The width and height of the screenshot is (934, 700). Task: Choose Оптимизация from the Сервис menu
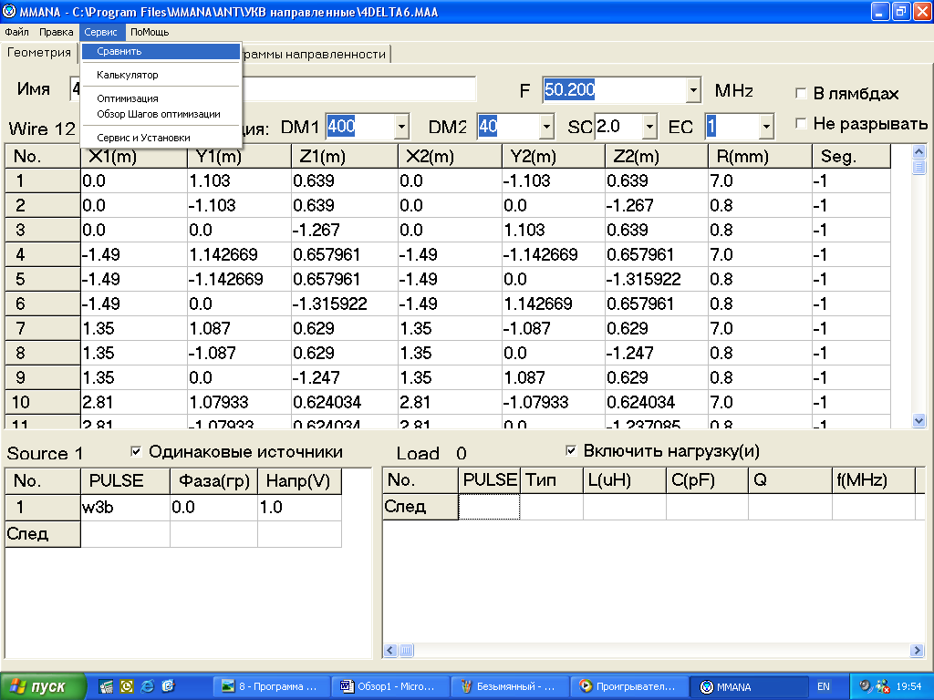[x=161, y=98]
